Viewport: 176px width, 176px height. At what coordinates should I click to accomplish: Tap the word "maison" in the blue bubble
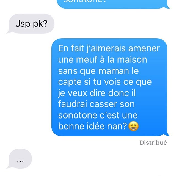pos(132,60)
